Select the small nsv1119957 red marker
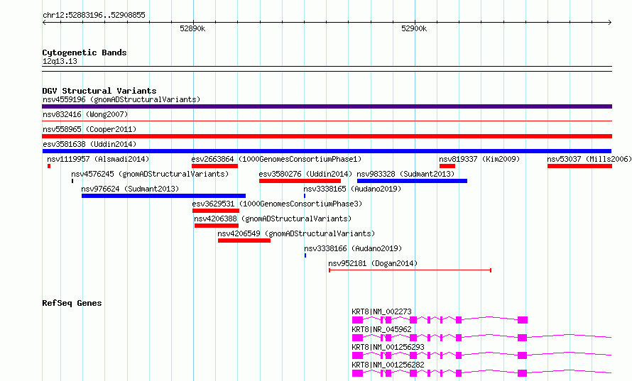Image resolution: width=632 pixels, height=381 pixels. click(x=49, y=166)
